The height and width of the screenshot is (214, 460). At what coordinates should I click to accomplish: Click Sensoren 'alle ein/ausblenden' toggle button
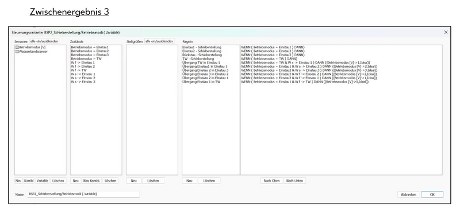click(x=45, y=41)
